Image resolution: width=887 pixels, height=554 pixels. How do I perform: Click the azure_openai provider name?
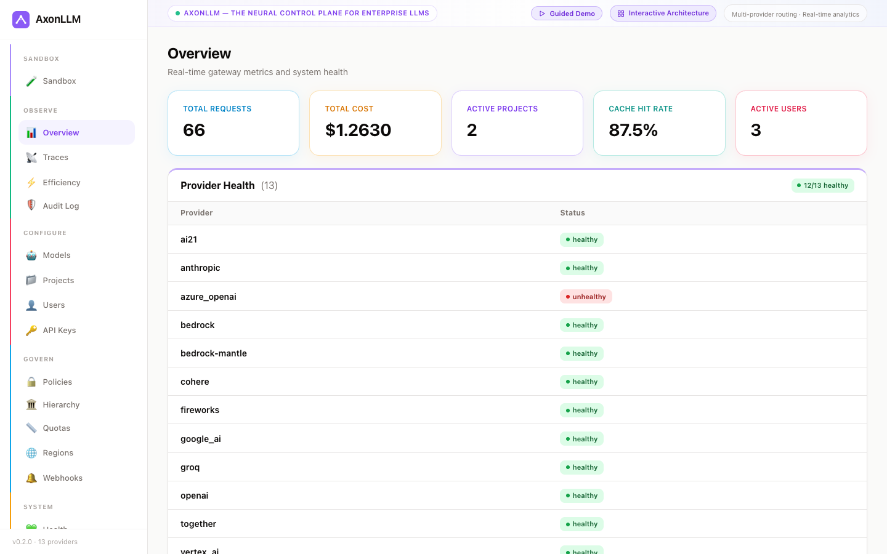208,297
